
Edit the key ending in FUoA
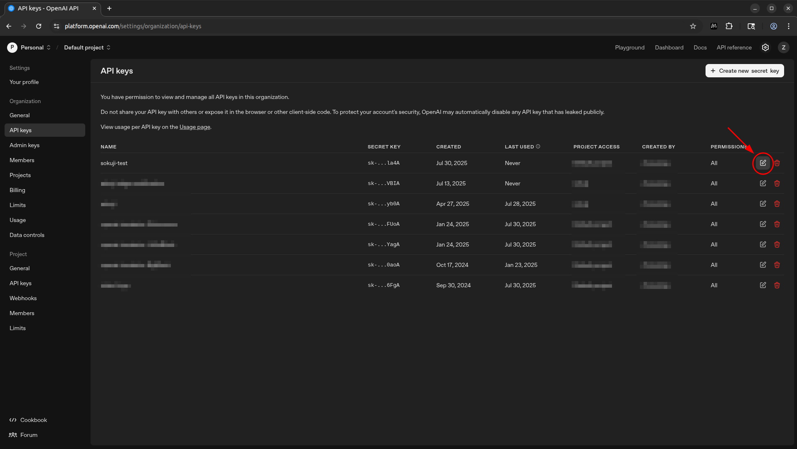pos(762,224)
